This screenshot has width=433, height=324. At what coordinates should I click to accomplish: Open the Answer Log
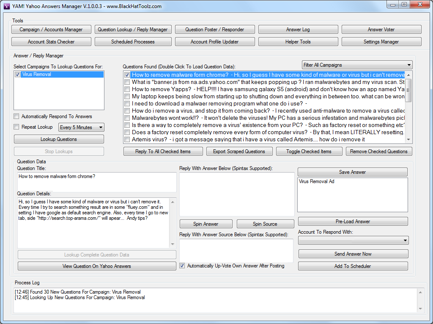tap(298, 30)
